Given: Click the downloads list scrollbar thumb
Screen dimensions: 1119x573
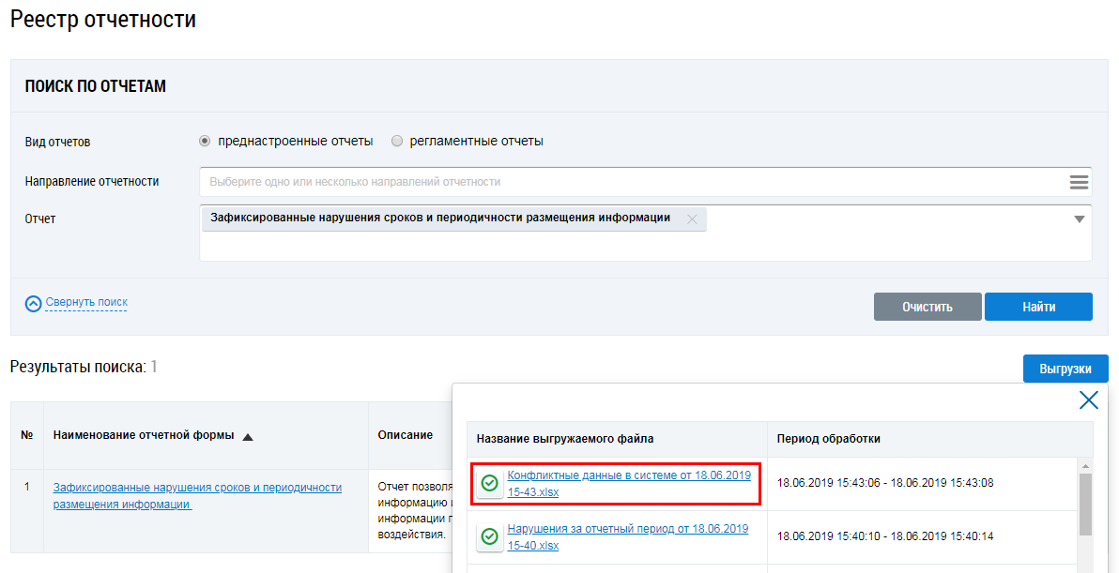Looking at the screenshot, I should tap(1085, 505).
